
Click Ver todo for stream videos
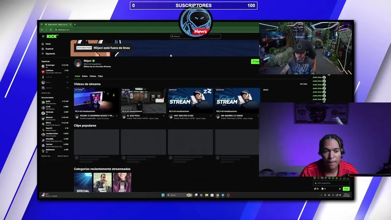pyautogui.click(x=303, y=84)
